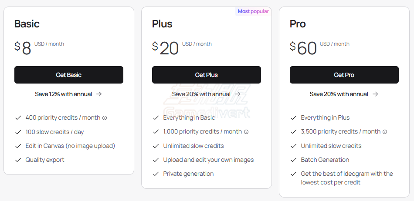
Task: Choose the Get Plus button
Action: (207, 75)
